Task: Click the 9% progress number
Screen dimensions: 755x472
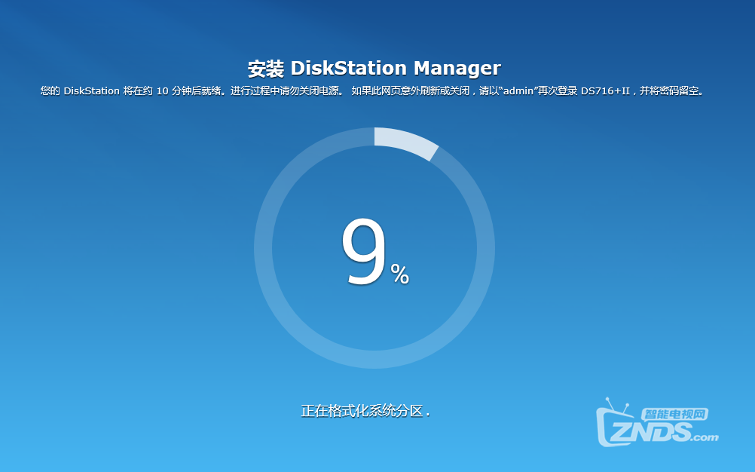Action: point(375,252)
